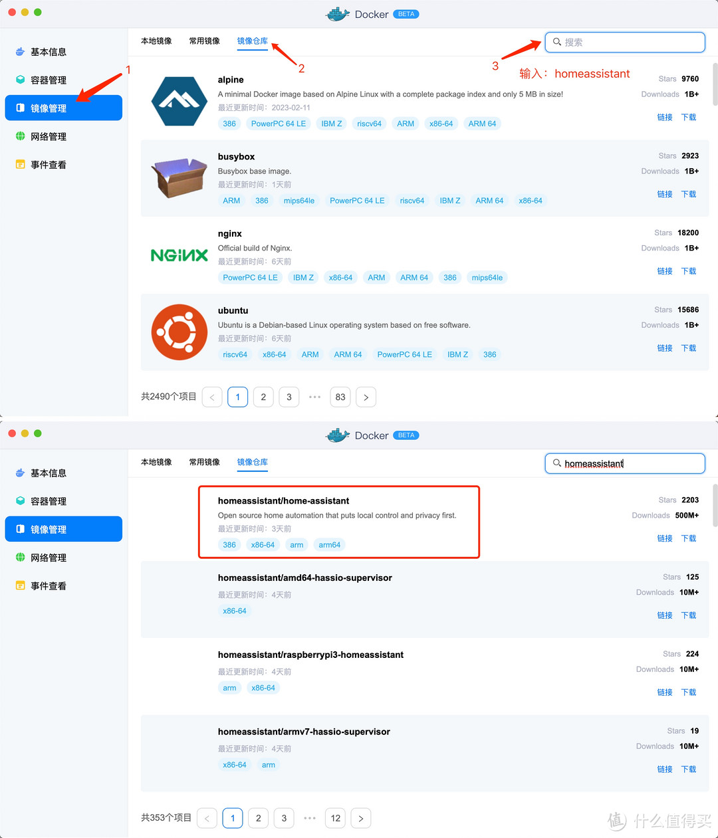The width and height of the screenshot is (718, 838).
Task: Click the next page arrow button
Action: [366, 397]
